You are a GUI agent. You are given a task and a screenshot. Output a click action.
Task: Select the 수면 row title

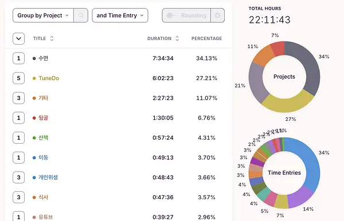(43, 58)
